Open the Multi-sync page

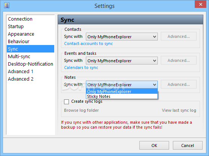31,56
